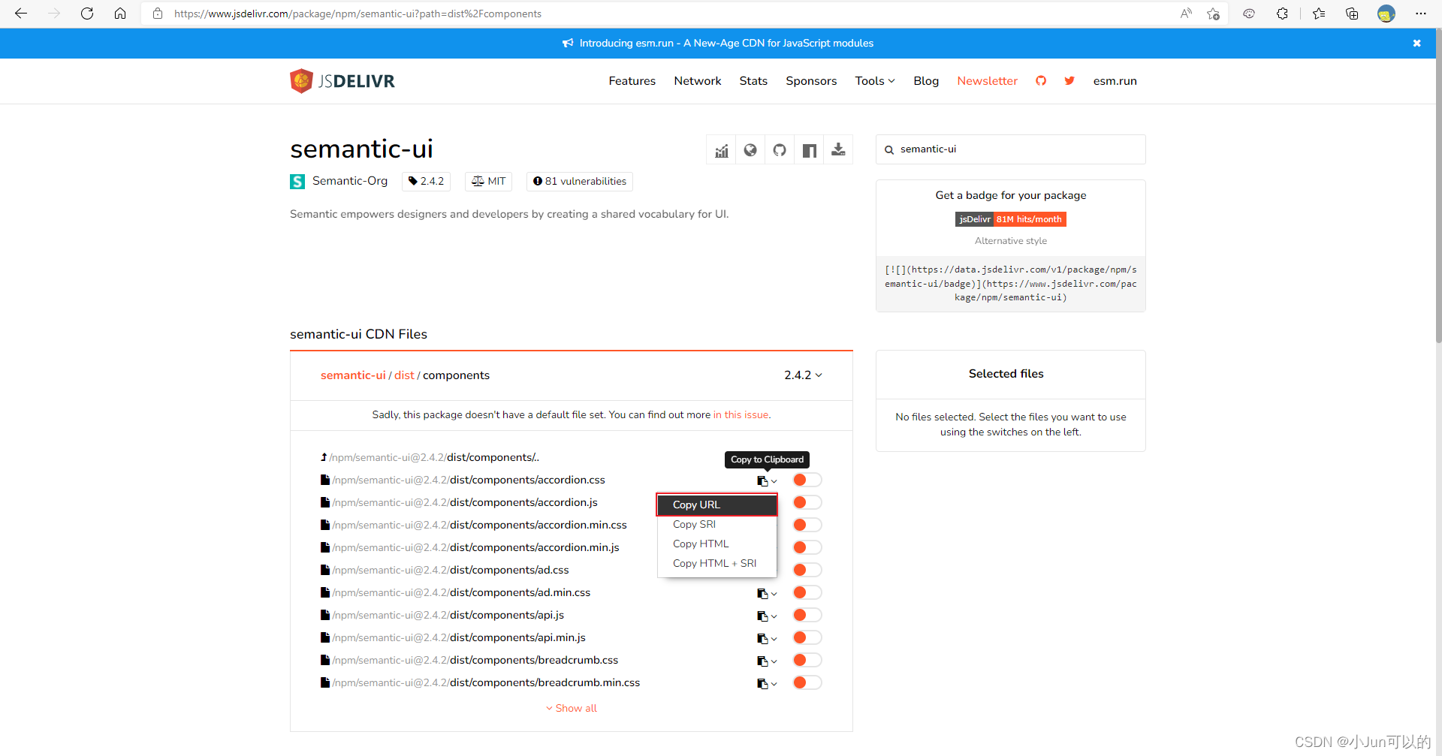The height and width of the screenshot is (756, 1442).
Task: Open browser settings ellipsis menu
Action: (1421, 14)
